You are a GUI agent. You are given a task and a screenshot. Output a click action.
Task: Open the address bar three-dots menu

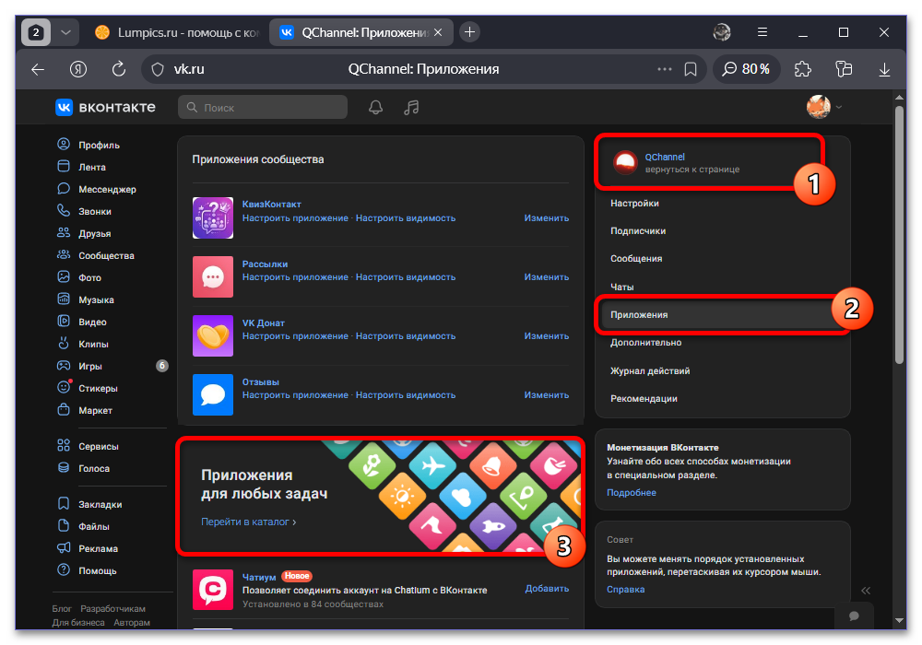[x=665, y=69]
